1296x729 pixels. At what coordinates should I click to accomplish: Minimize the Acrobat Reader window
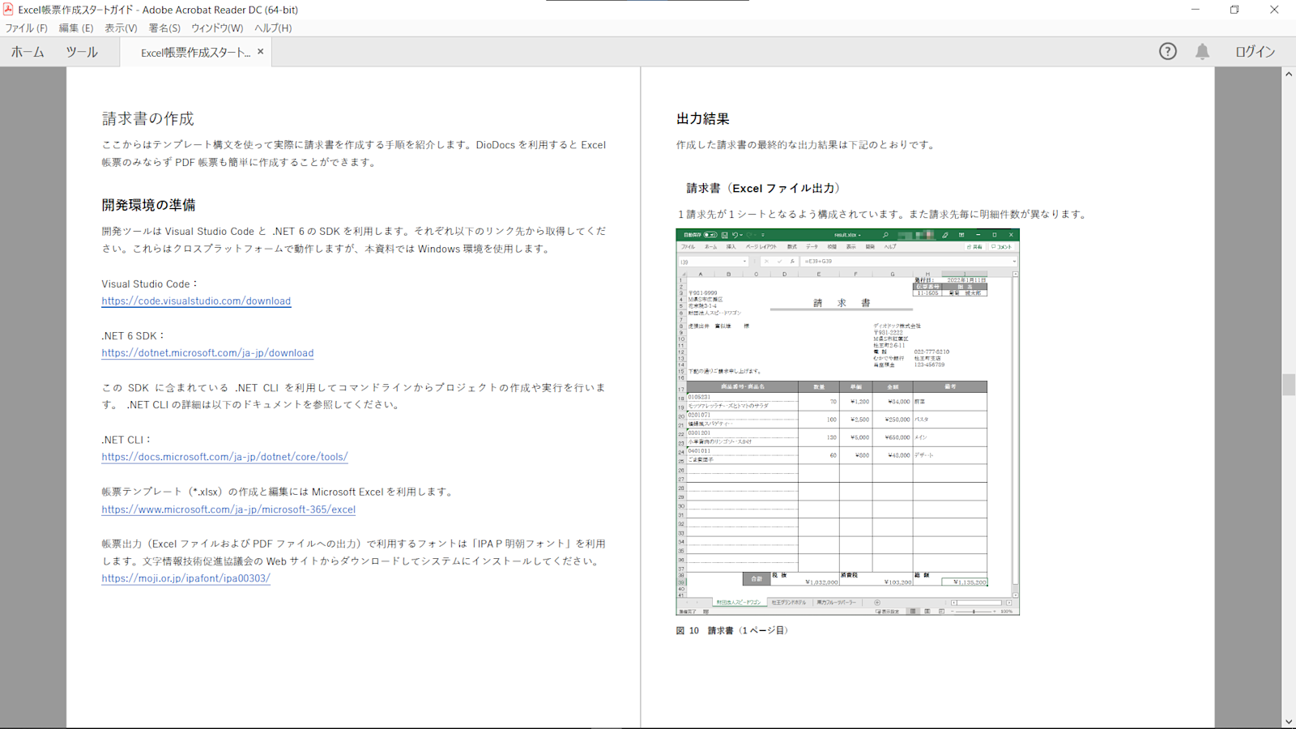(1196, 10)
